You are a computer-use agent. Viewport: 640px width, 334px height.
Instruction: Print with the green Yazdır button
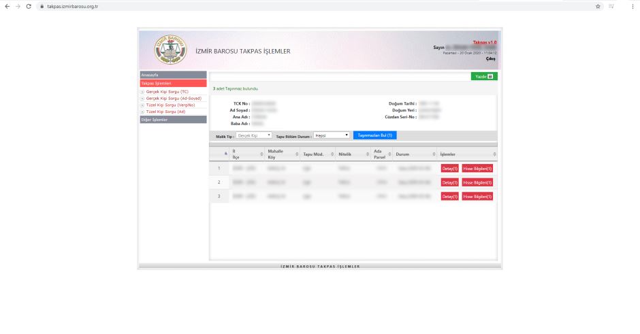coord(484,77)
